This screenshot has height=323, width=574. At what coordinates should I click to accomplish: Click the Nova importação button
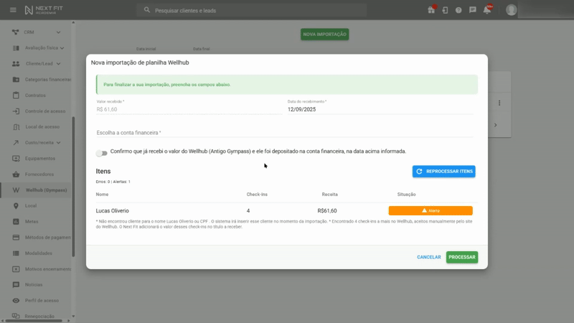click(x=324, y=34)
